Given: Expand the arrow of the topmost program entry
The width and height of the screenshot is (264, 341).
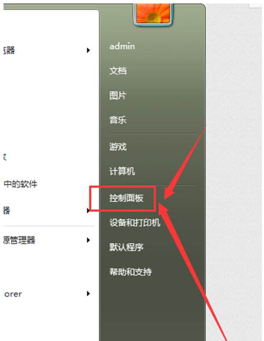Looking at the screenshot, I should (x=88, y=50).
